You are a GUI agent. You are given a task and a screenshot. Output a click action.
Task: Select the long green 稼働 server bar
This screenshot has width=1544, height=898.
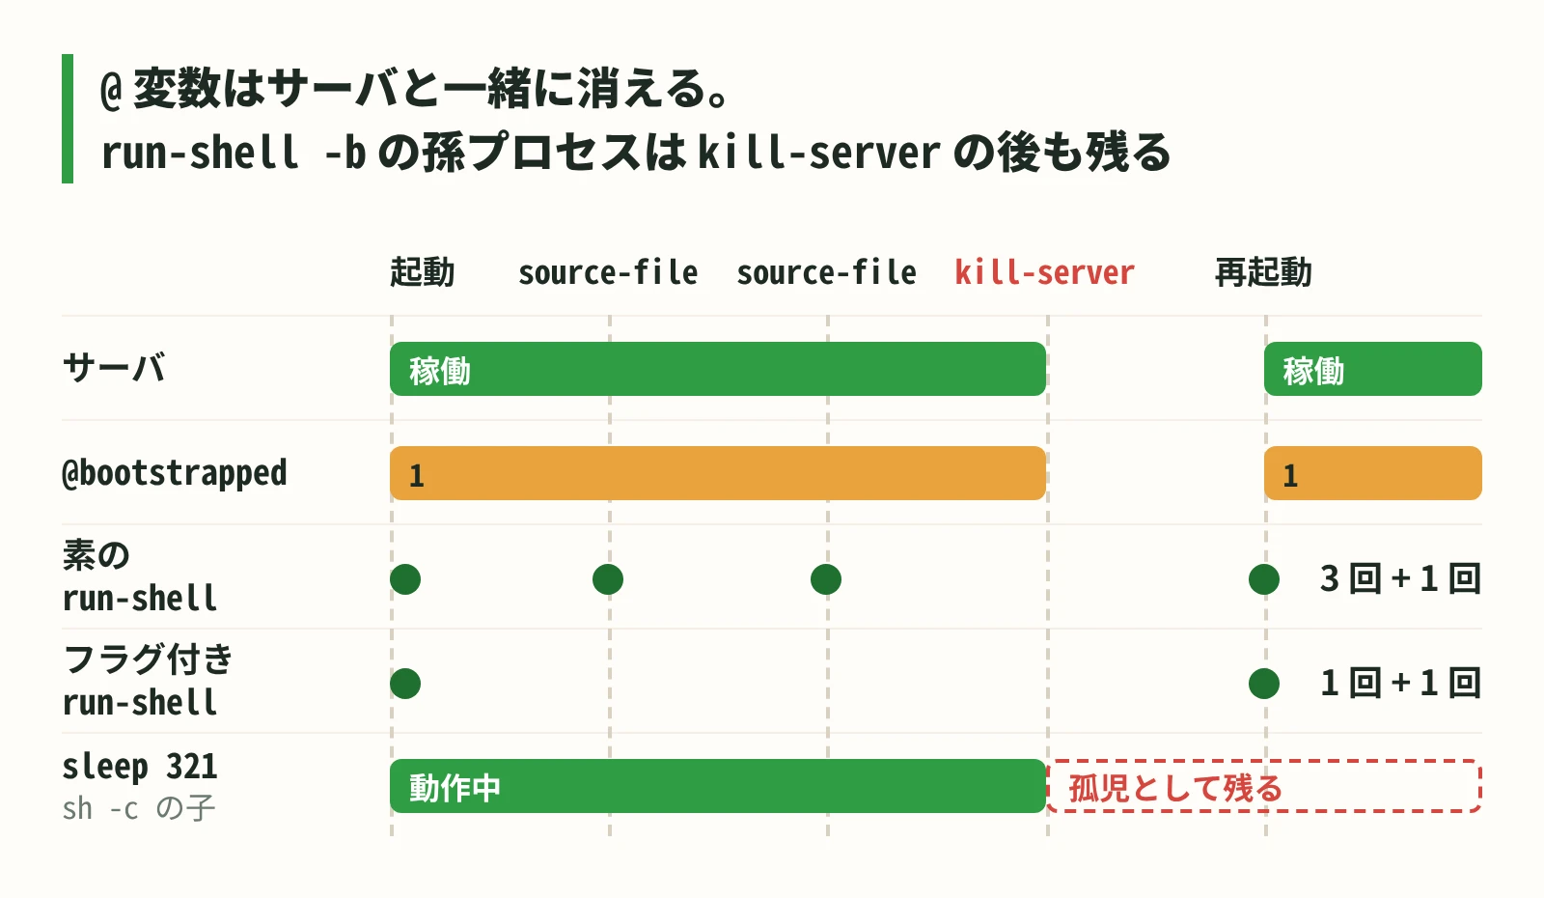click(718, 369)
